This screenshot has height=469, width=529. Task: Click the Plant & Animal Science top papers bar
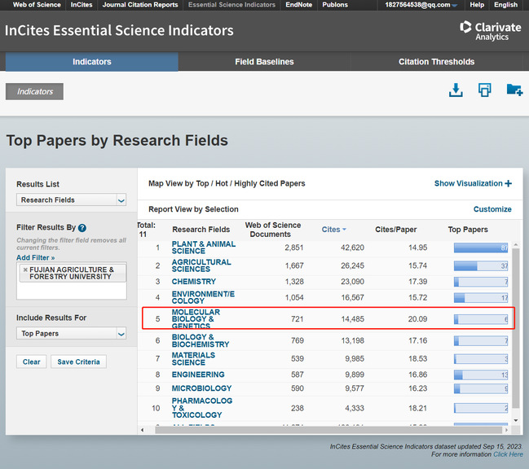point(481,248)
